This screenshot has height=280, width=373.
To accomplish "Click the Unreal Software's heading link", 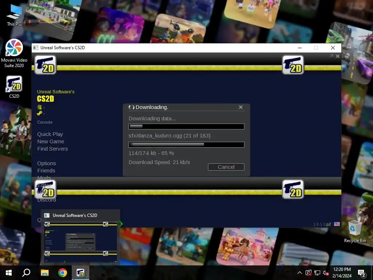I will (x=56, y=92).
